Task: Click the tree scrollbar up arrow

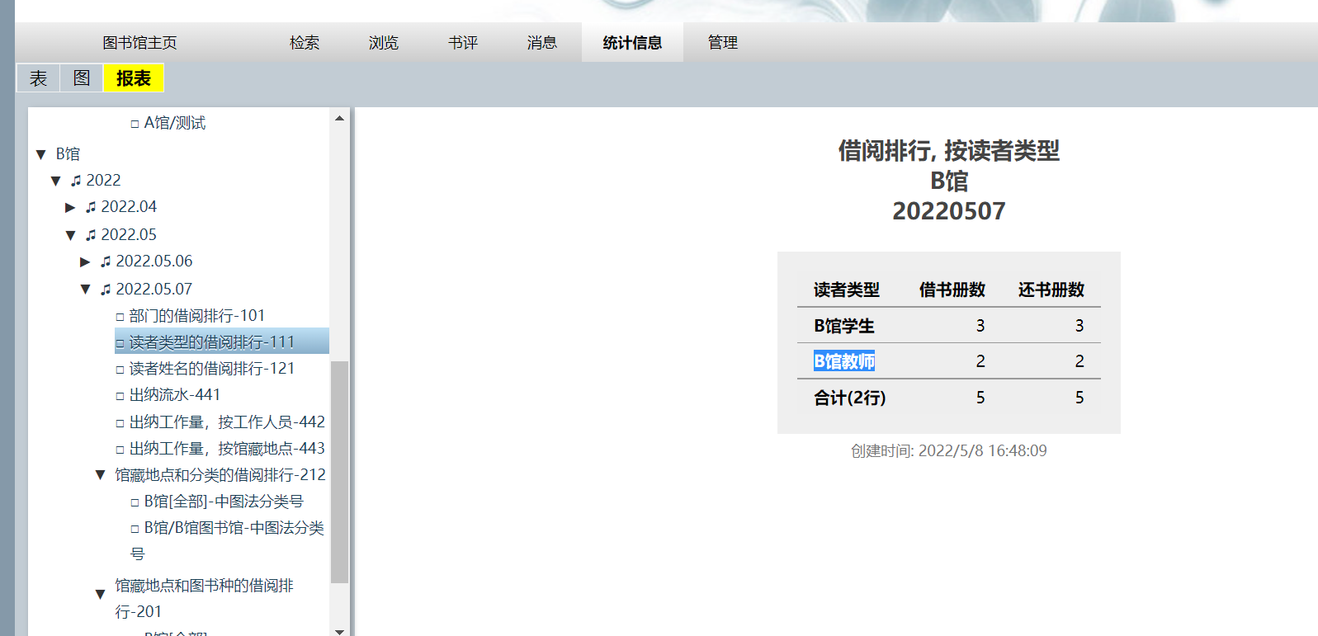Action: pos(339,118)
